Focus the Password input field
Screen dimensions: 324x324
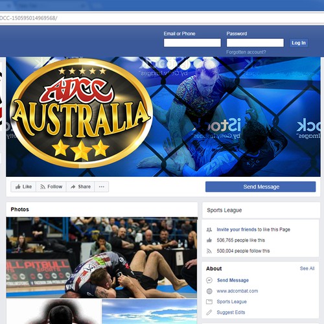point(255,43)
